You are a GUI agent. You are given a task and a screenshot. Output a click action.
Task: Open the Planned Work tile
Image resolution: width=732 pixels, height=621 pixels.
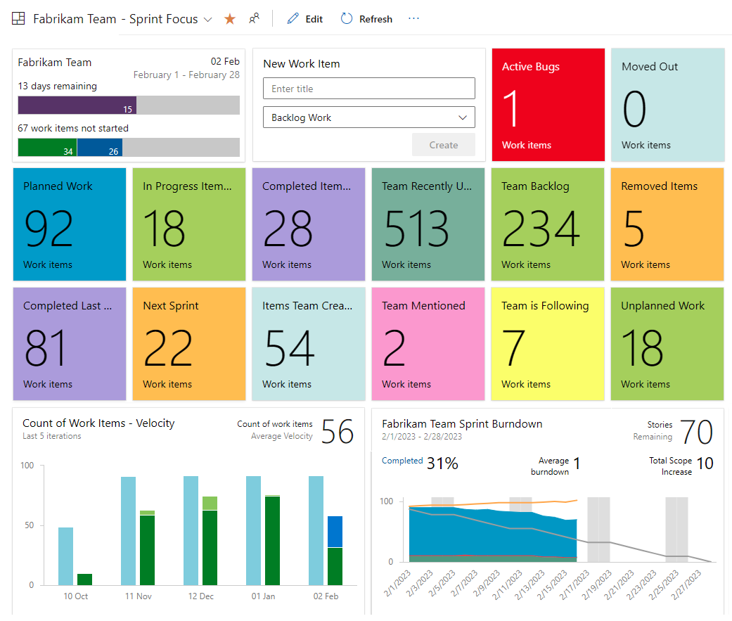[70, 224]
